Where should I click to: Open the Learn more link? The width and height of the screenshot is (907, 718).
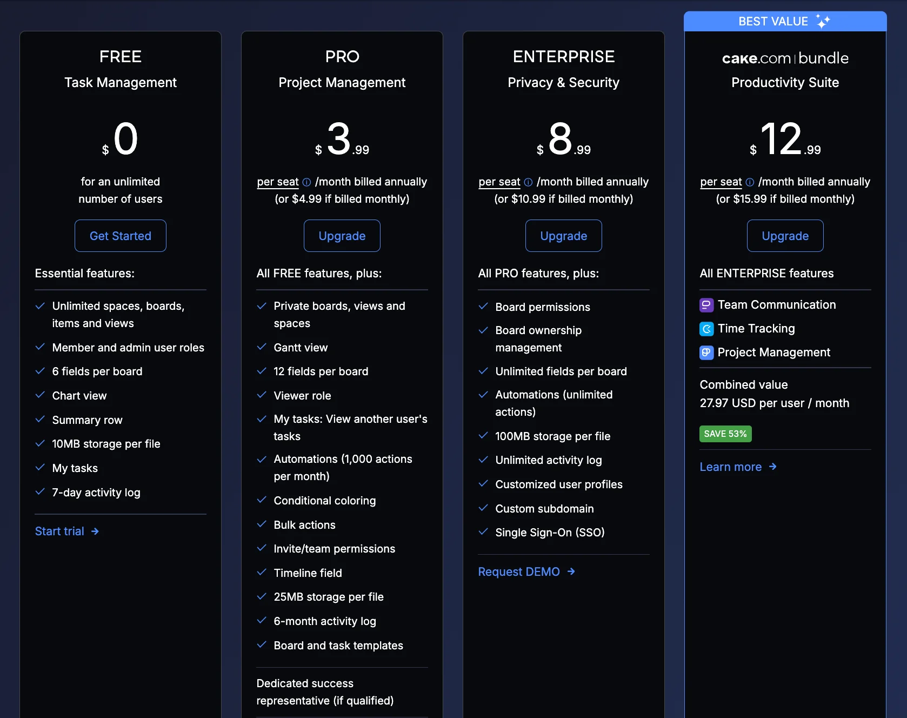click(x=730, y=467)
